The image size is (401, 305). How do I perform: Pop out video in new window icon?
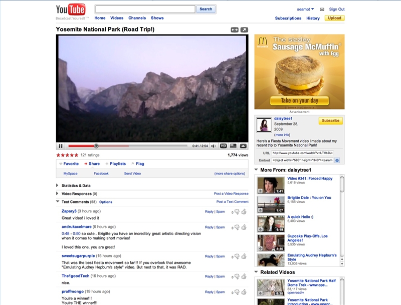click(244, 30)
